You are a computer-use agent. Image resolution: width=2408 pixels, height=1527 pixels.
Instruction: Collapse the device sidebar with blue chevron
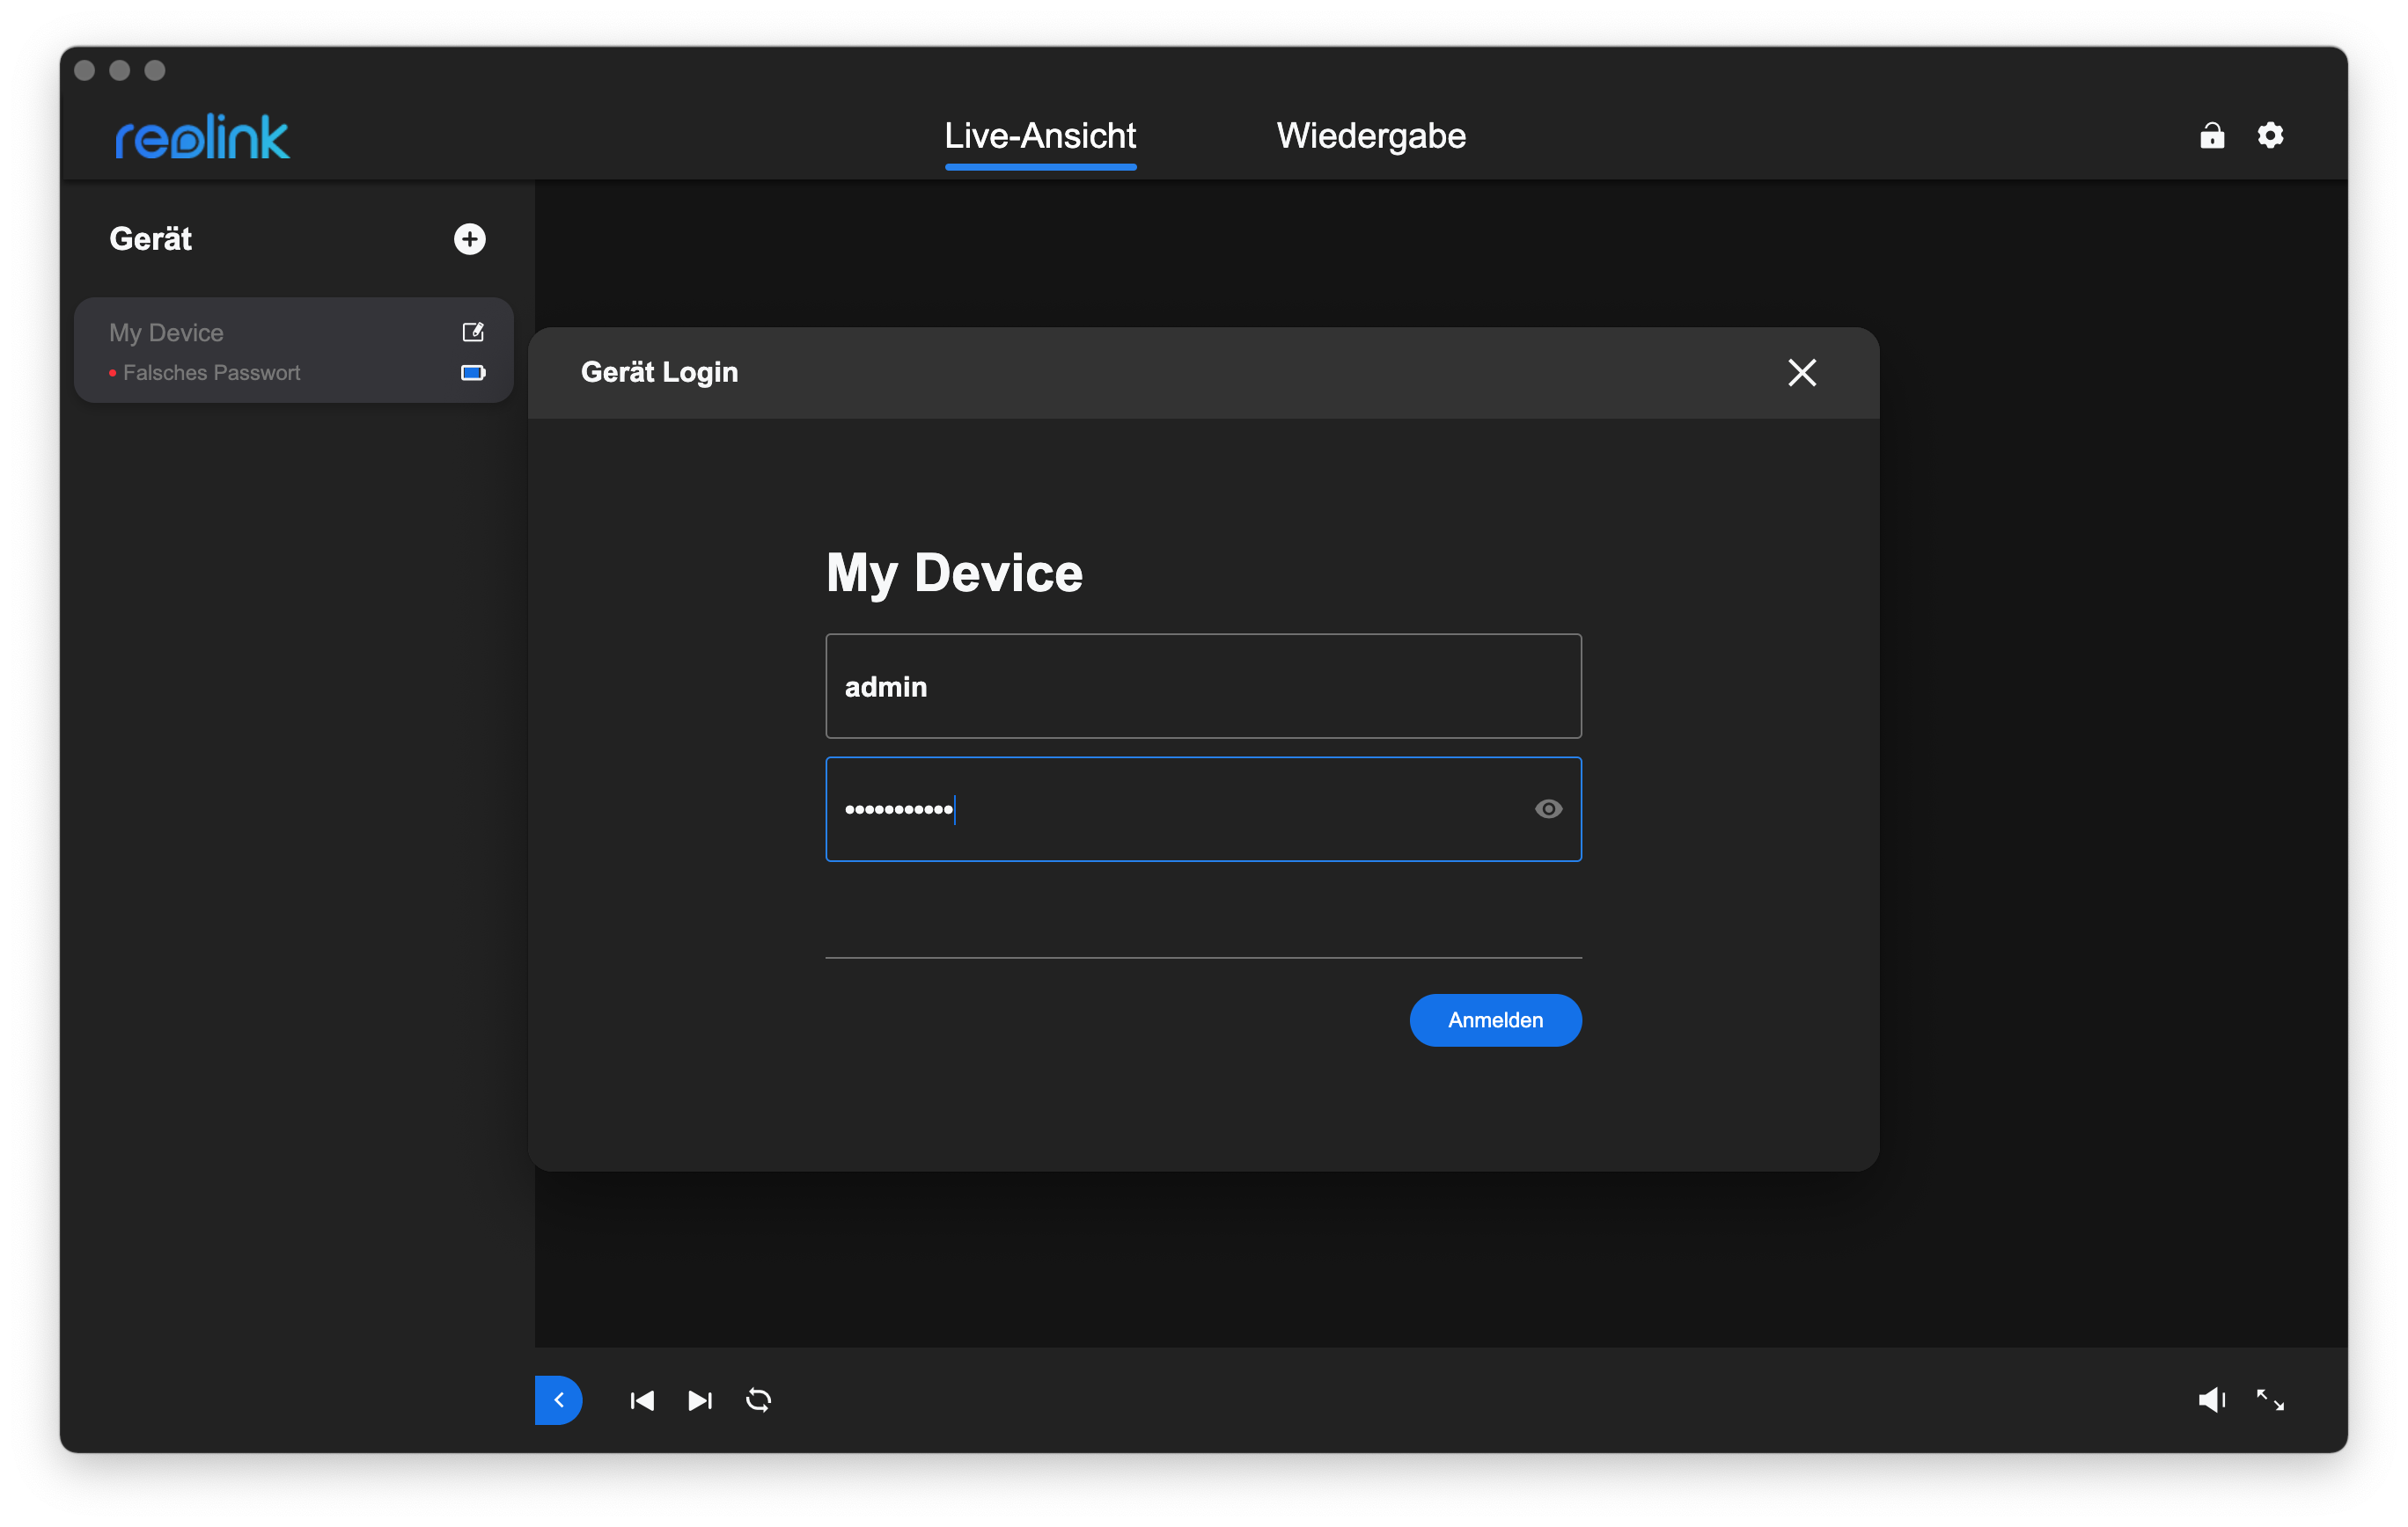point(558,1400)
